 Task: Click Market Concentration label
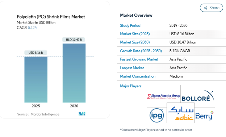[x=138, y=76]
